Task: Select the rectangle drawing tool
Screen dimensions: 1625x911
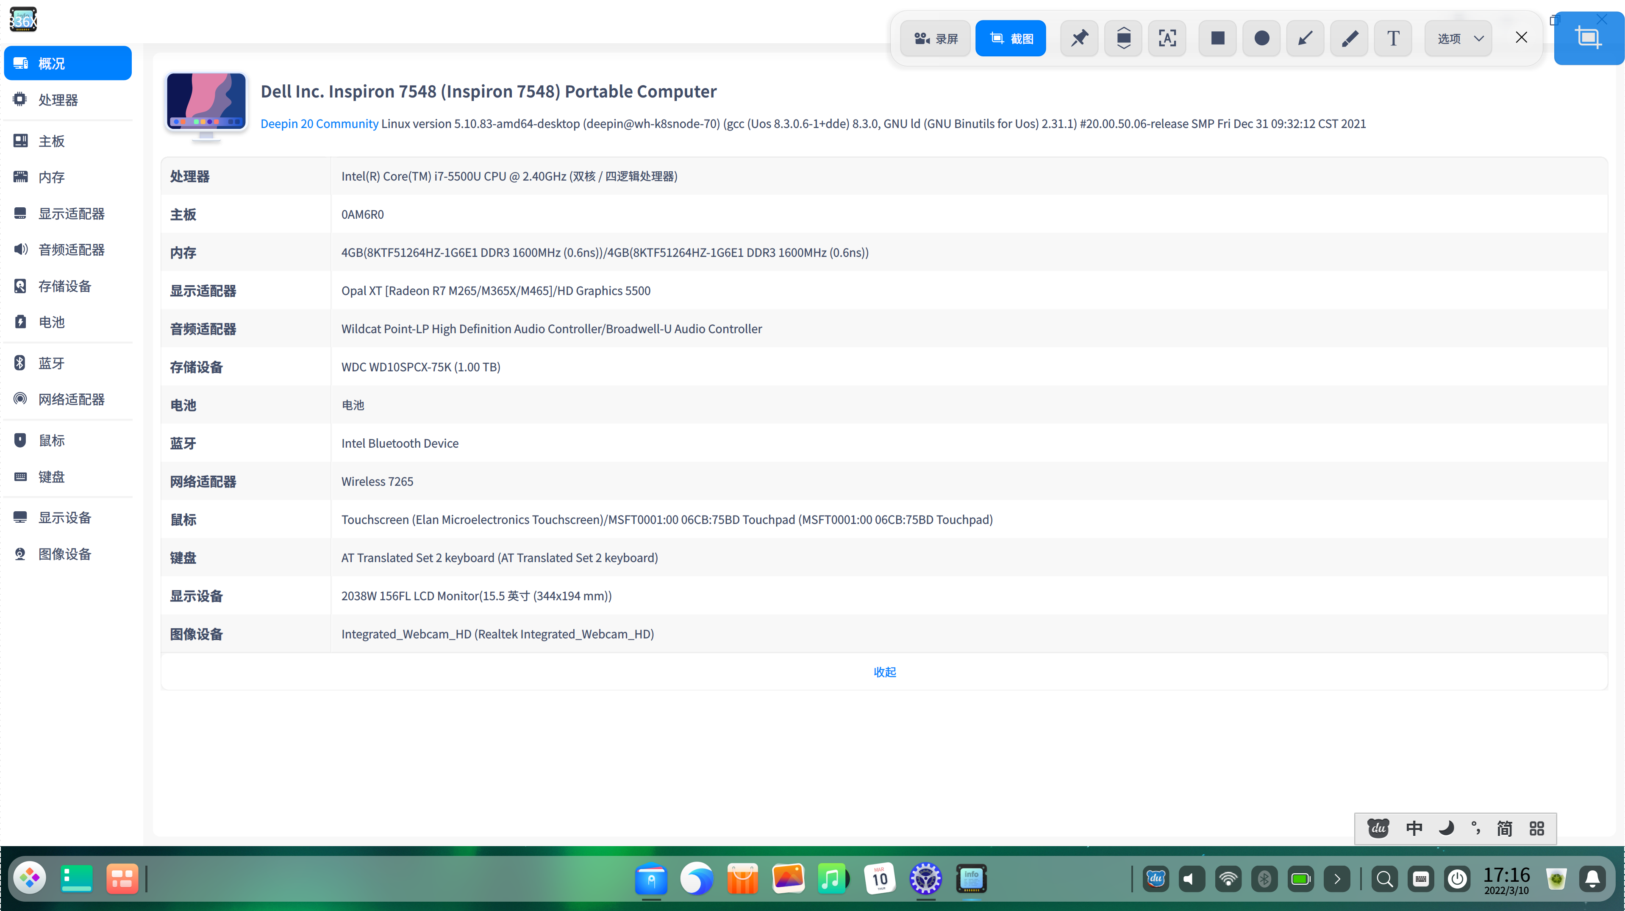Action: [x=1217, y=39]
